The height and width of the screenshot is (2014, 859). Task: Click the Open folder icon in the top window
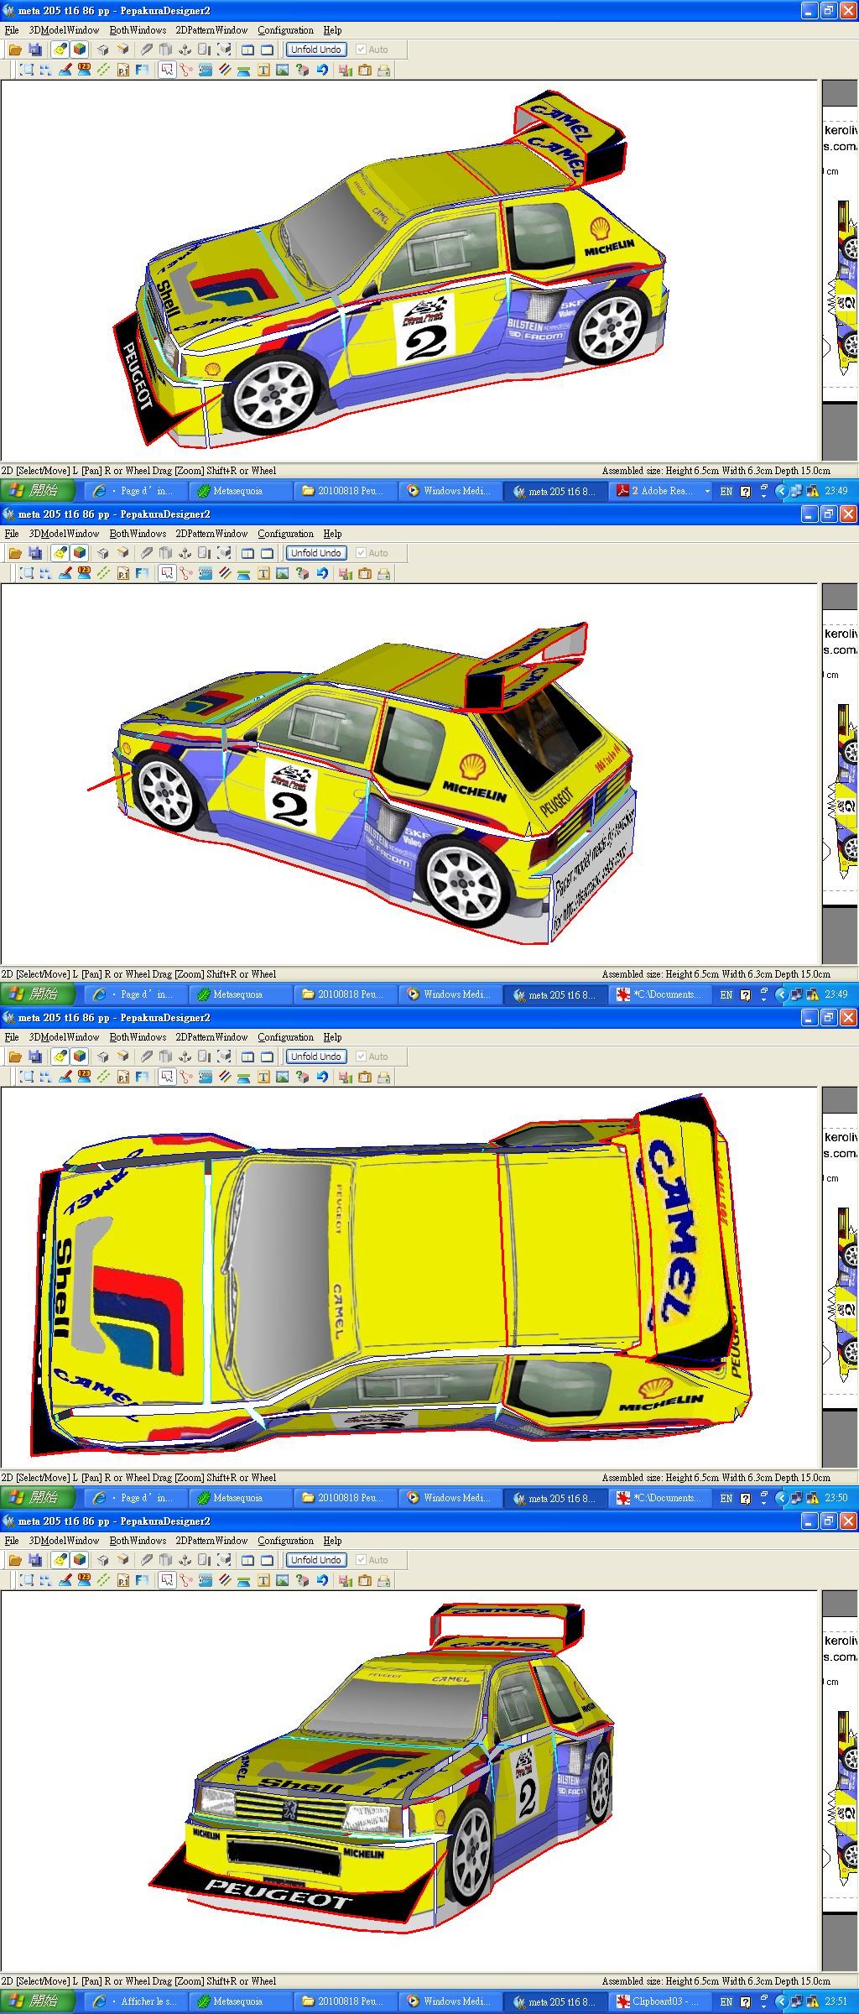point(15,50)
